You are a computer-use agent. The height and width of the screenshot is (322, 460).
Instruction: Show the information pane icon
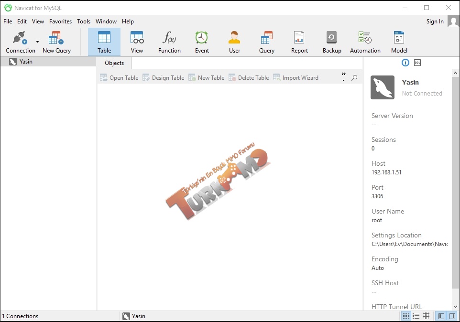(x=405, y=63)
